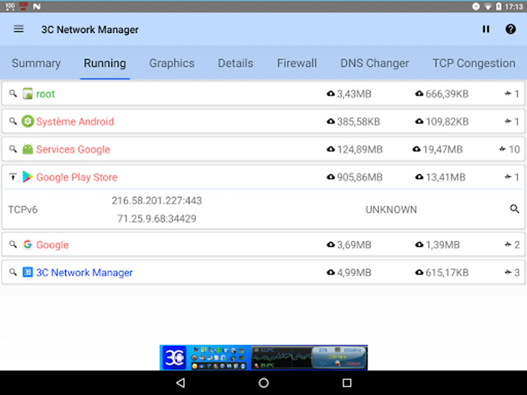Select the 3C Network Manager list label

coord(84,272)
